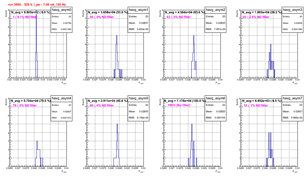Click the A_LED x-axis title of havg_asym7

point(295,171)
